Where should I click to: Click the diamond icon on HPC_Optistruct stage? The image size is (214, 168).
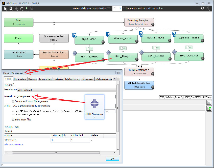[174, 52]
